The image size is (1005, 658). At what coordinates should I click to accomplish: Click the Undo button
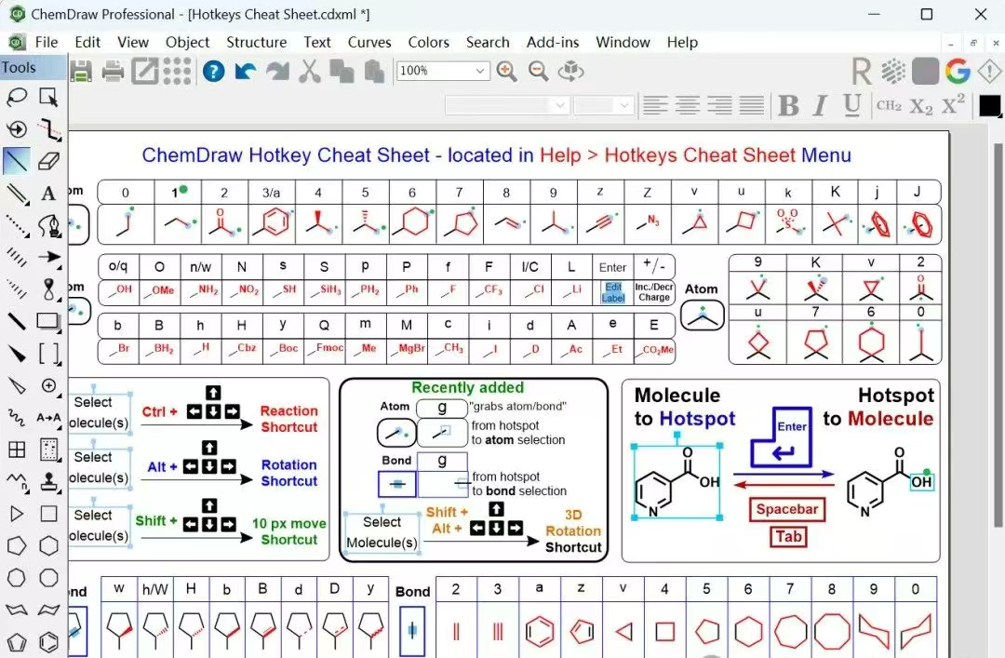246,71
